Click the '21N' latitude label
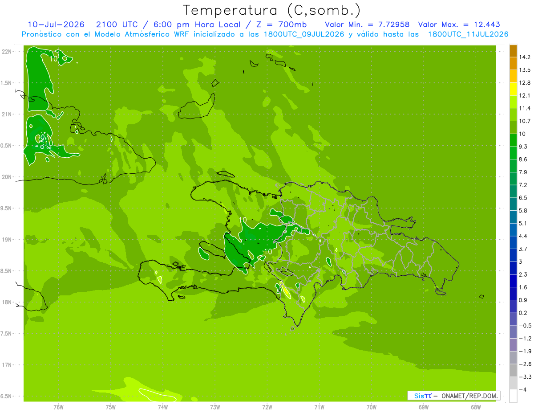This screenshot has width=534, height=413. pos(7,114)
